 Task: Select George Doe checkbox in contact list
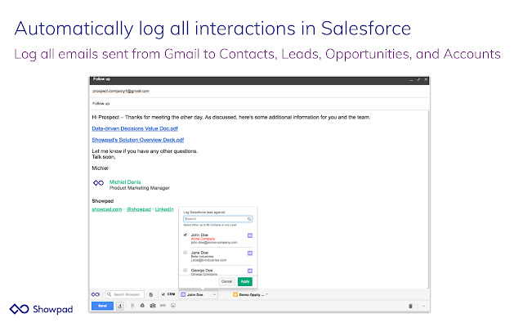(186, 270)
